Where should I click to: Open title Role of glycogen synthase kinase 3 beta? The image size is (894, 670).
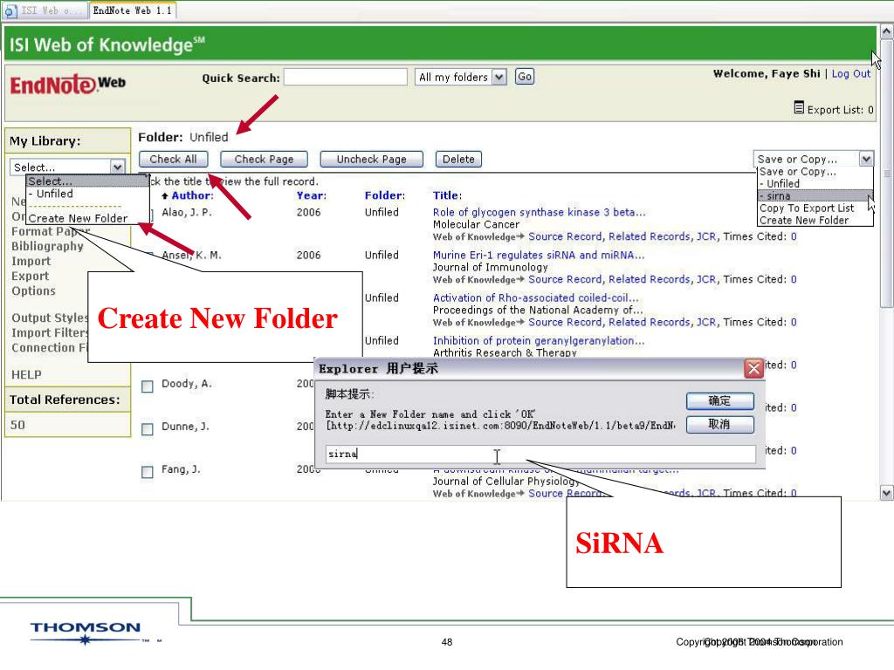[539, 213]
